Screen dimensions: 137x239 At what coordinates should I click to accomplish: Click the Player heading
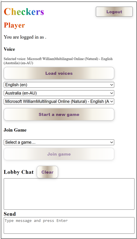point(14,25)
